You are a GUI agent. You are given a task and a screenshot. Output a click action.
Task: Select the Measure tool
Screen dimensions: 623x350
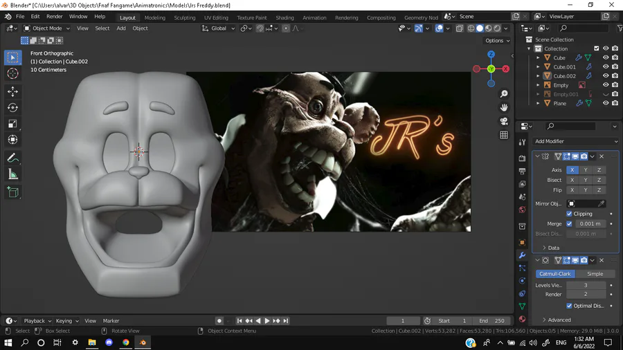(12, 174)
